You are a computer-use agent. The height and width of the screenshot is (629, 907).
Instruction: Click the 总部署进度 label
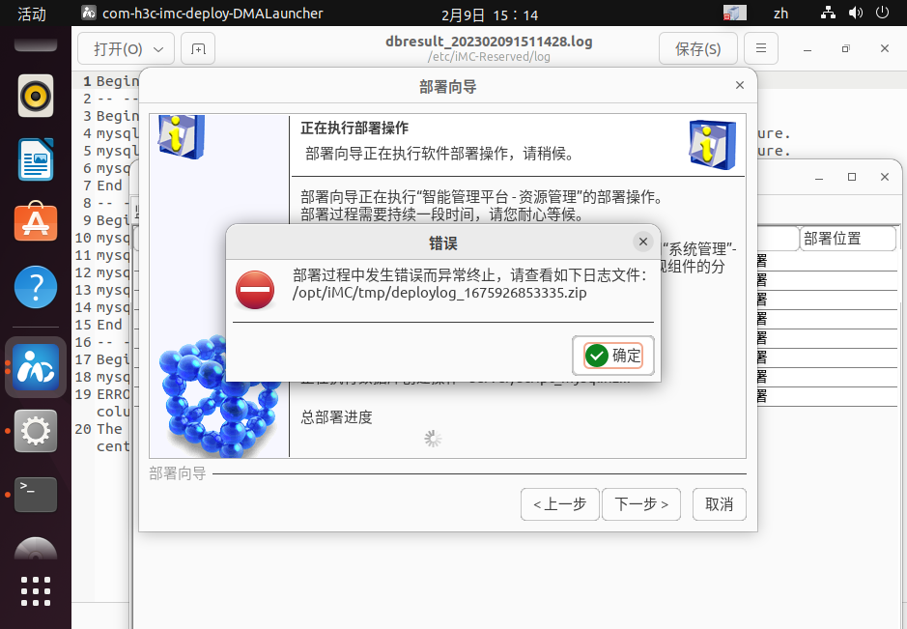[x=337, y=417]
